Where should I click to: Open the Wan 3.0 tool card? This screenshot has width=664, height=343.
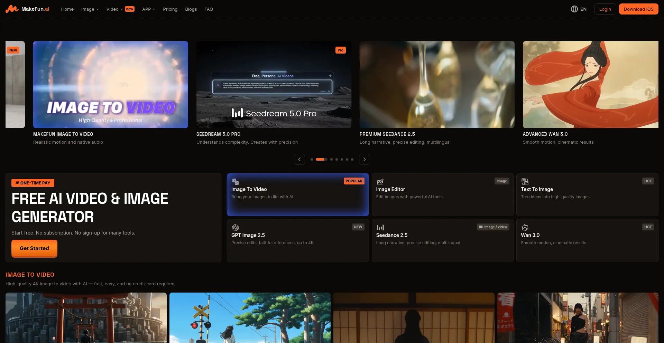(587, 241)
